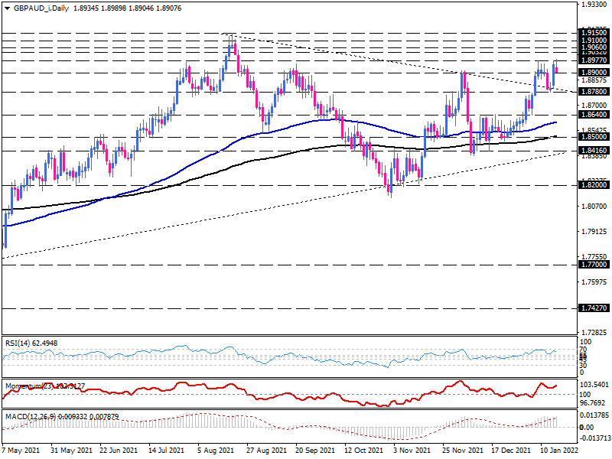612x459 pixels.
Task: Click the 7 May 2021 date label
Action: point(23,453)
